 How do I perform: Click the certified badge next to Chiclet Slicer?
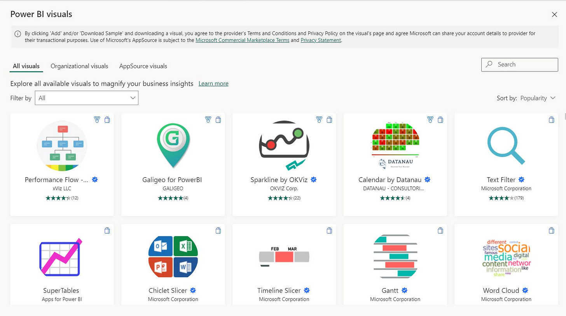pyautogui.click(x=193, y=290)
